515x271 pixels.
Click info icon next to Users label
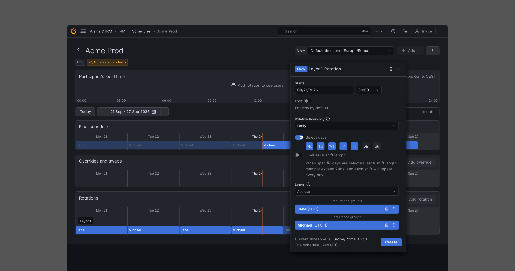click(x=308, y=185)
